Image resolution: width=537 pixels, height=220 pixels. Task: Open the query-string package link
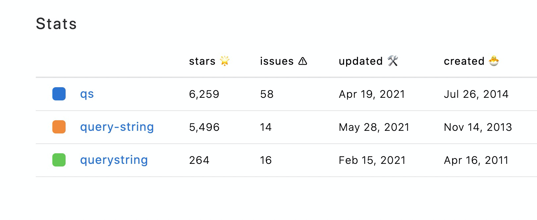117,127
